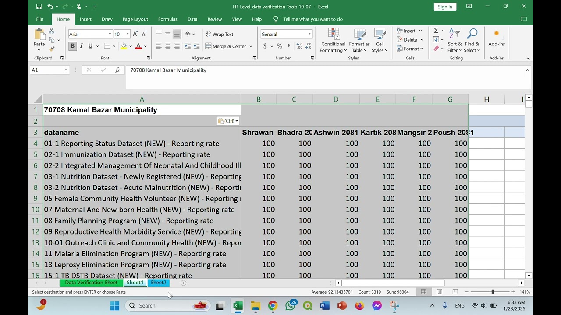Click Format as Table button
Image resolution: width=561 pixels, height=315 pixels.
(359, 41)
